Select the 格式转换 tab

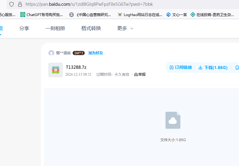[x=91, y=28]
